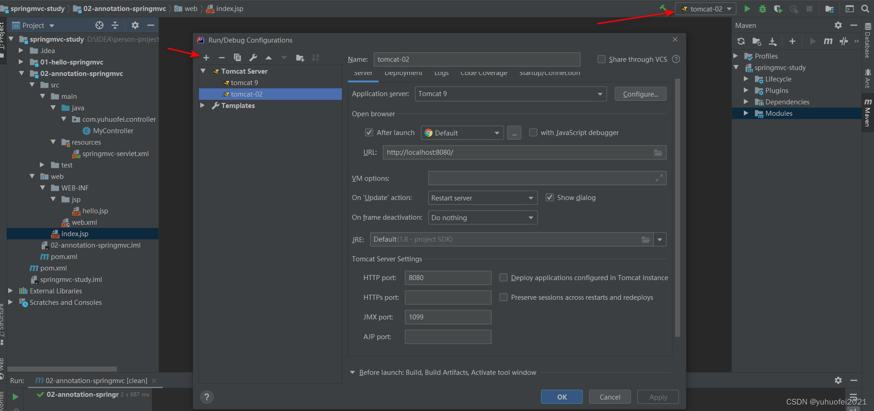Move configuration up arrow
Screen dimensions: 874x411
pos(269,58)
